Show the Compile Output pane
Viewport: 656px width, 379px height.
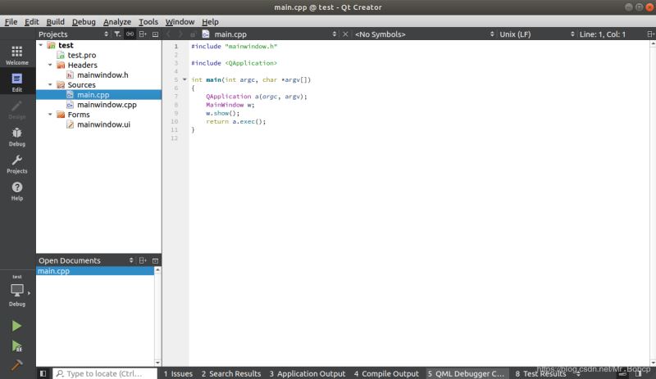[x=385, y=373]
